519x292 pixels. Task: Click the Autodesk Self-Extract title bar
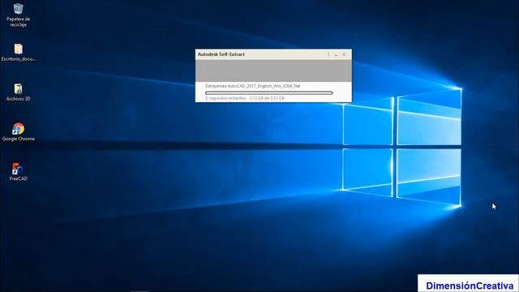[x=273, y=54]
